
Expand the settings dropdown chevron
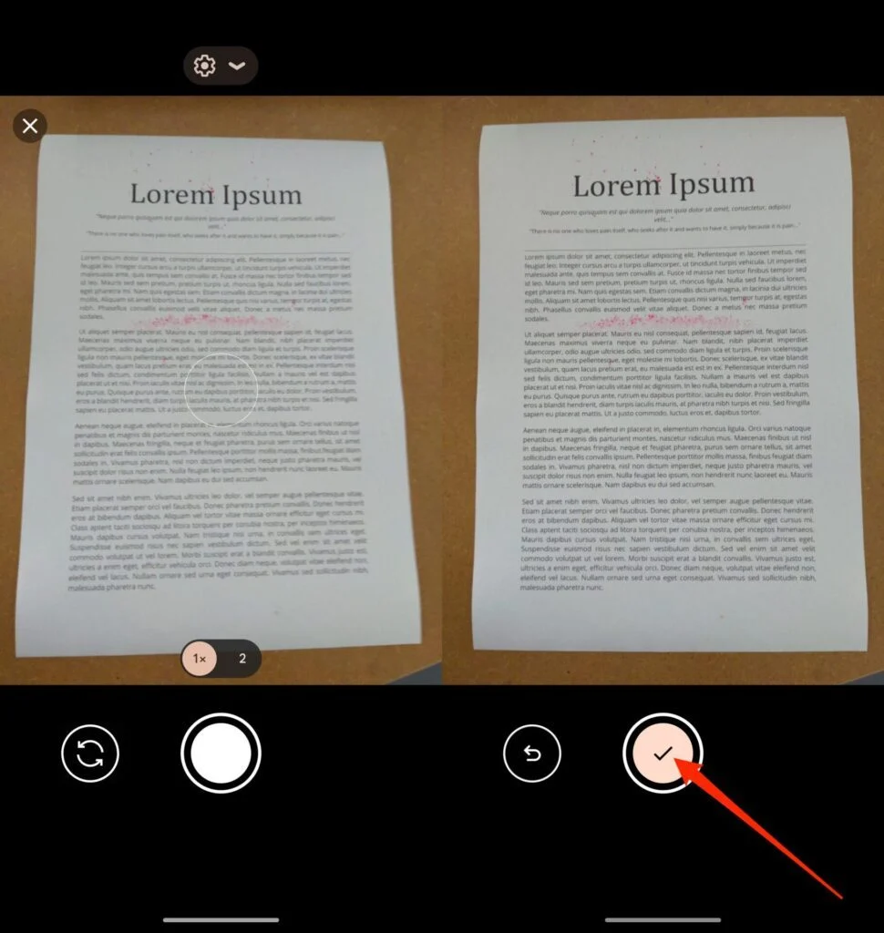tap(237, 66)
